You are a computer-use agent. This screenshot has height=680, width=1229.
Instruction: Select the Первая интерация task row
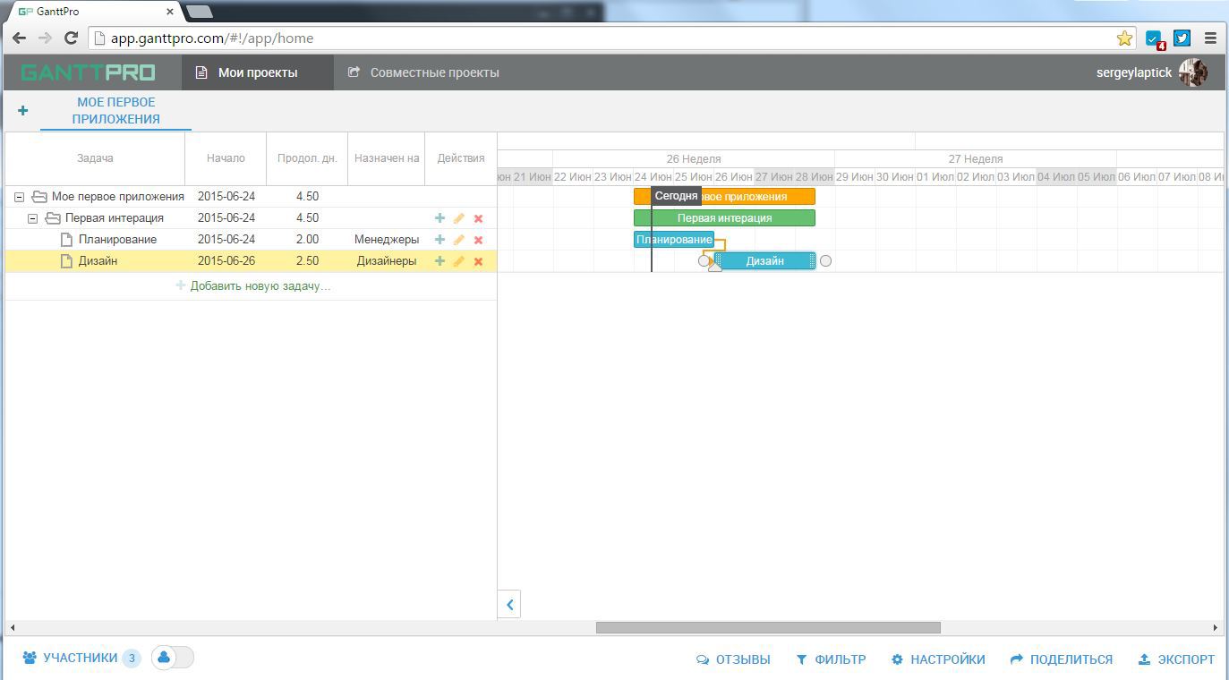click(x=251, y=217)
